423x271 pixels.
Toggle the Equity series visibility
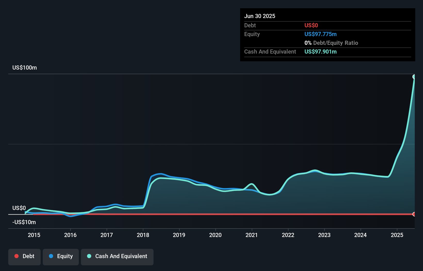(61, 256)
